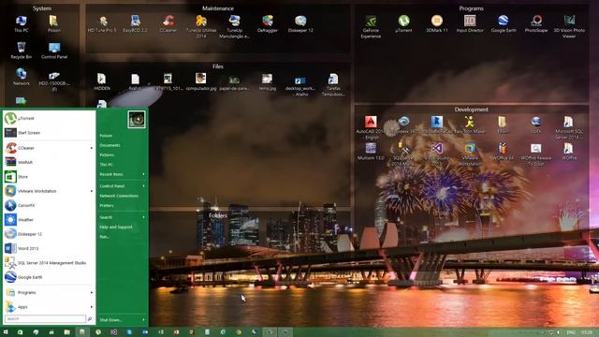Viewport: 599px width, 337px height.
Task: Launch PhotoScape desktop icon
Action: click(x=536, y=23)
